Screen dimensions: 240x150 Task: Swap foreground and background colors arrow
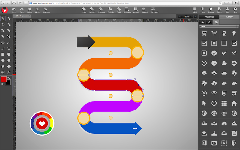9,78
